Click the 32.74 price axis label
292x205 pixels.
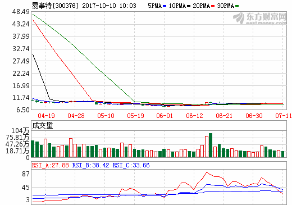(21, 49)
